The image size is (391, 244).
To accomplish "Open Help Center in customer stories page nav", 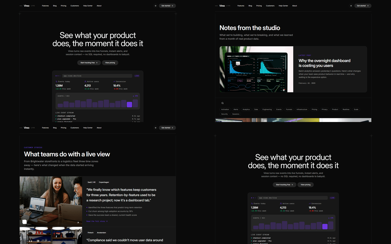I will pos(88,128).
